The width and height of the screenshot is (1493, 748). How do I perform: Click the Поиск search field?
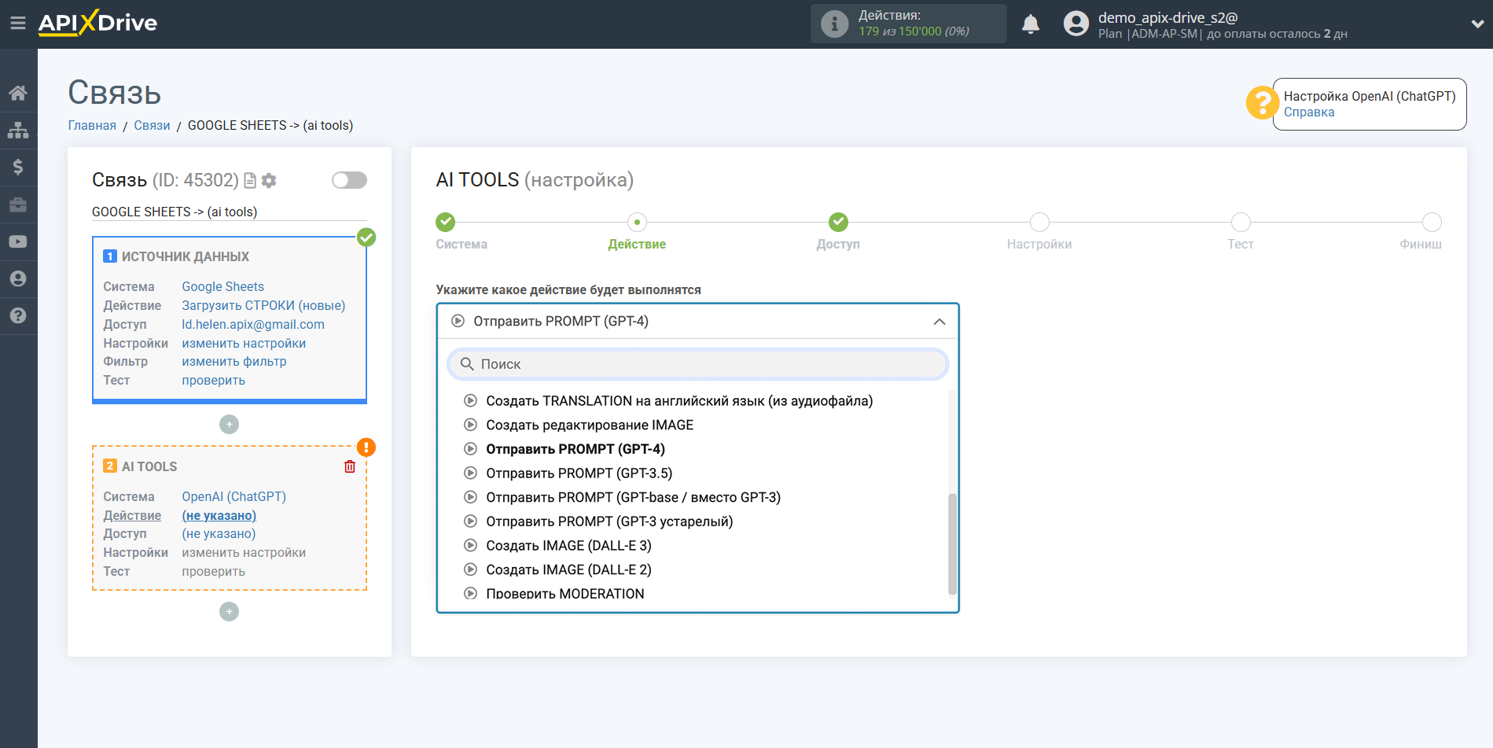[697, 364]
